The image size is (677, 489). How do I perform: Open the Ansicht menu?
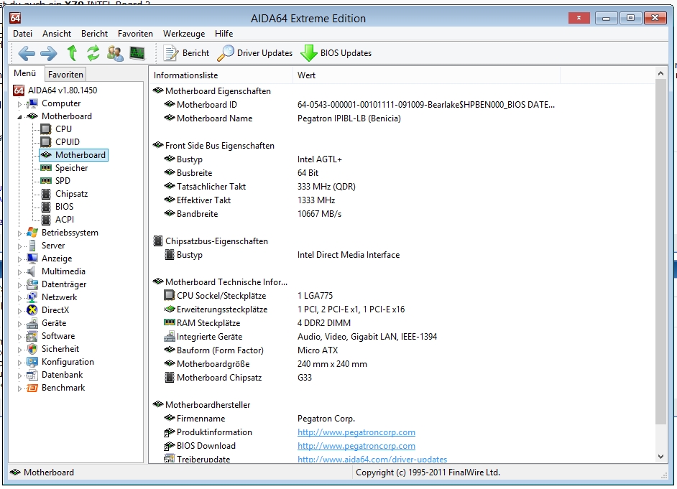click(57, 34)
